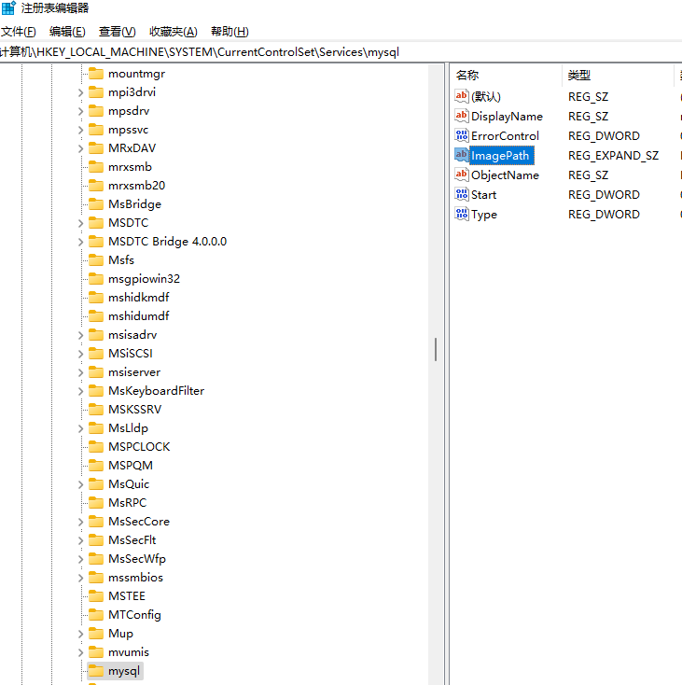This screenshot has width=682, height=685.
Task: Click the REG_EXPAND_SZ type cell
Action: [x=614, y=156]
